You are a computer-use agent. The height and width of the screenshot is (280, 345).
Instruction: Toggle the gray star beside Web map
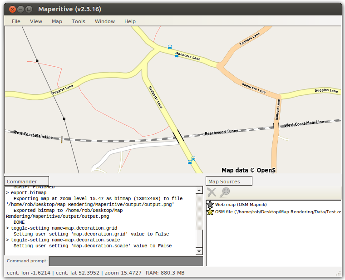pos(210,204)
